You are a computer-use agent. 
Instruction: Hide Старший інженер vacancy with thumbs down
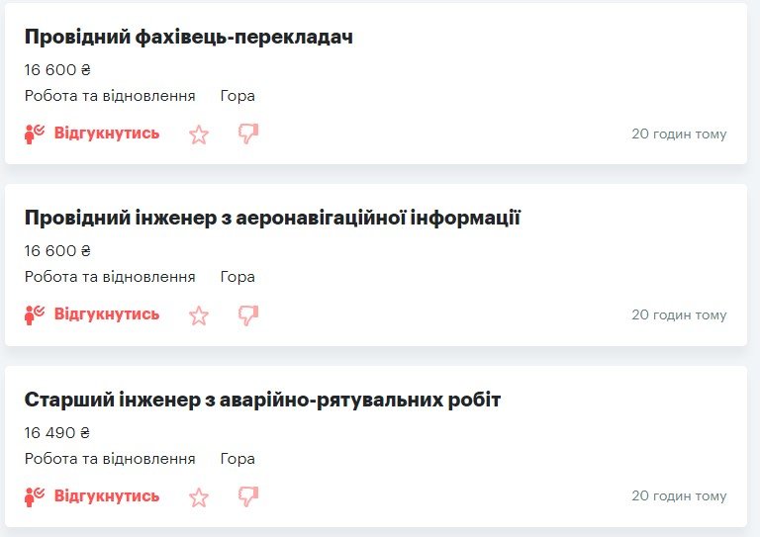tap(248, 496)
